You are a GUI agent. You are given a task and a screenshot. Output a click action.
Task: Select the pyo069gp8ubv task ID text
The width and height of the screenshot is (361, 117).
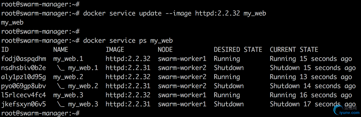[x=23, y=86]
